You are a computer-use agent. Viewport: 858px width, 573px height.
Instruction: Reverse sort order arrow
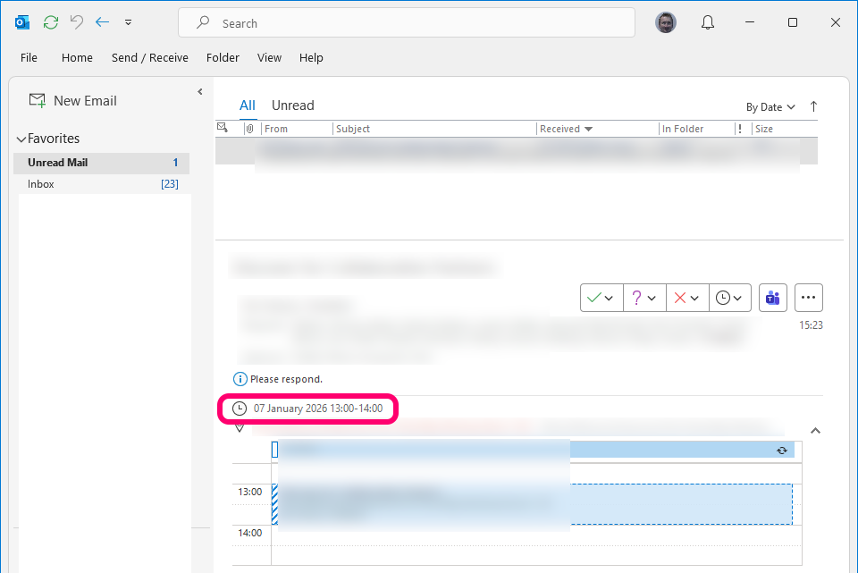tap(813, 106)
